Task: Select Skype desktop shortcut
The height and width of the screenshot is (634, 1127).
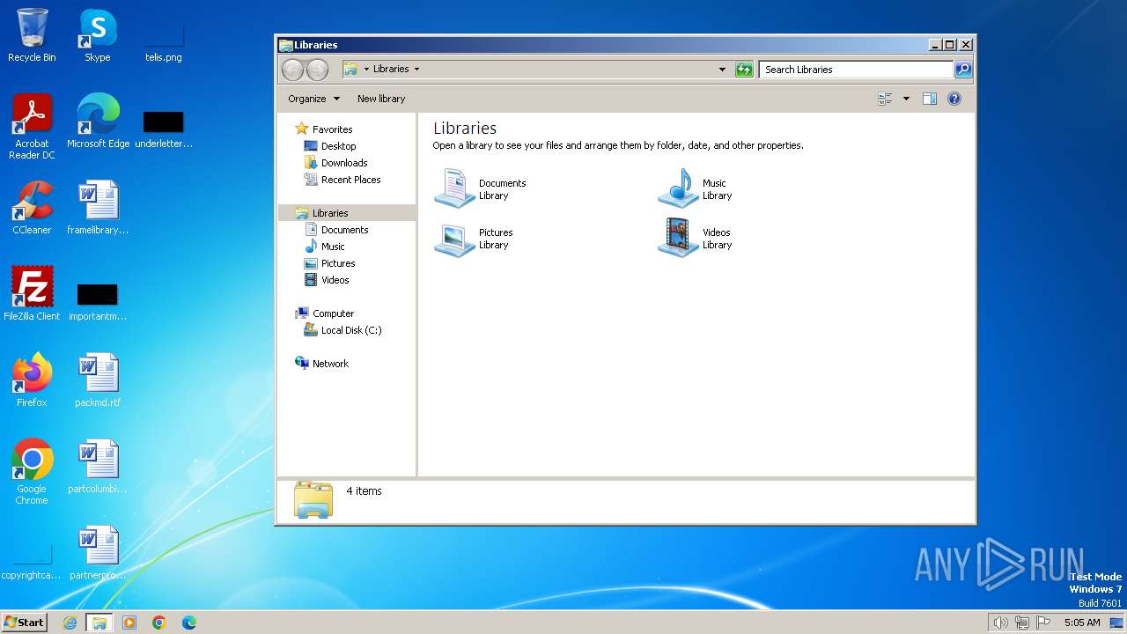Action: (98, 35)
